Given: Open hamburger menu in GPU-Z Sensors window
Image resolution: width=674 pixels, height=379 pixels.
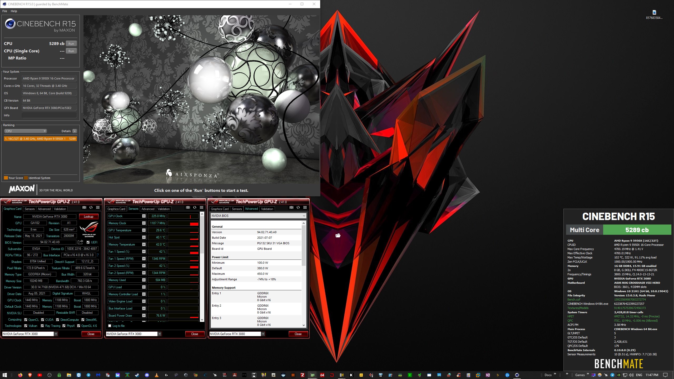Looking at the screenshot, I should [x=202, y=208].
